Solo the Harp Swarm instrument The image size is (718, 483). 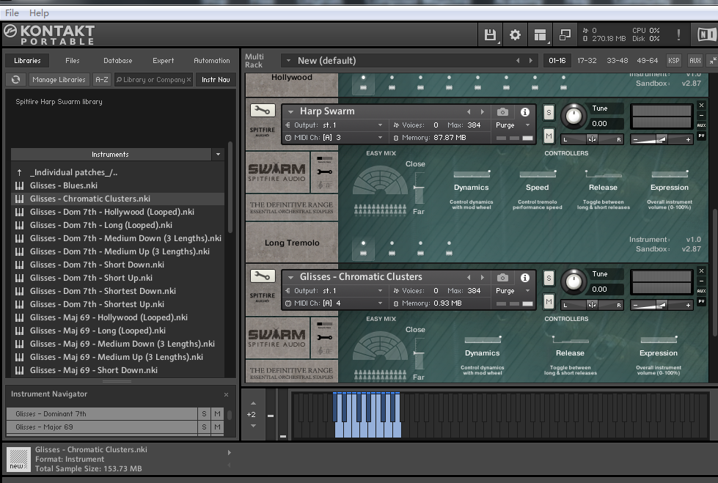tap(549, 112)
